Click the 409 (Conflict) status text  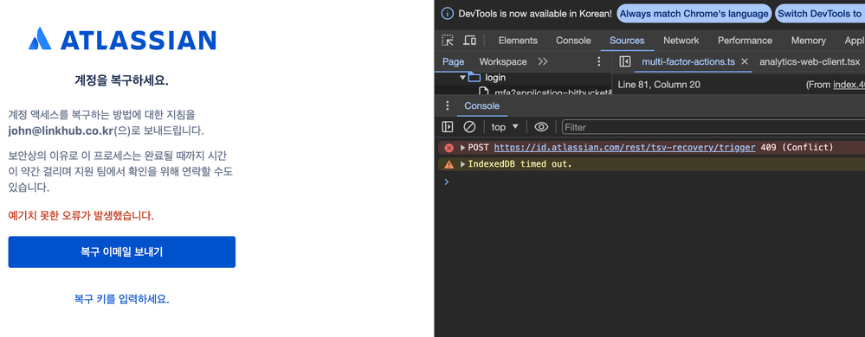coord(797,148)
